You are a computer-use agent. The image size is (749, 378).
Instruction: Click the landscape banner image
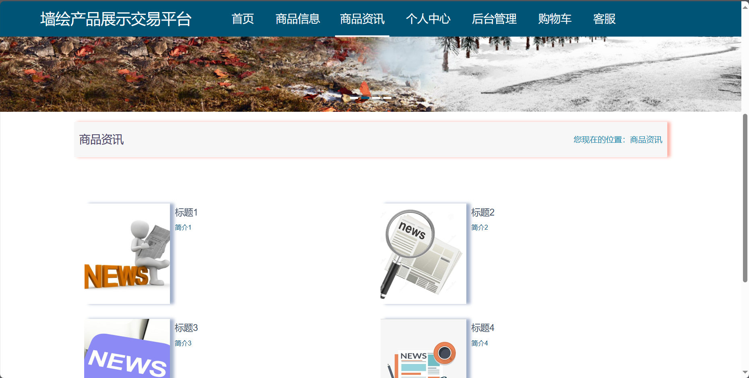[x=370, y=74]
